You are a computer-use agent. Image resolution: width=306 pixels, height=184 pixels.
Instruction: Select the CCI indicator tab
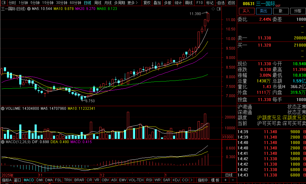click(x=185, y=180)
